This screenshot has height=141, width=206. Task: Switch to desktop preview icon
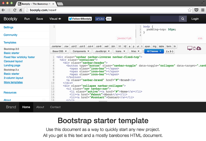(x=190, y=48)
